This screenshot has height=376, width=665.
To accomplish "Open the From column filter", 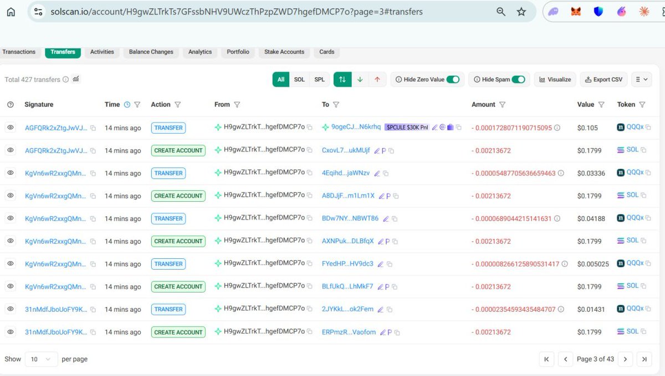I will (237, 105).
